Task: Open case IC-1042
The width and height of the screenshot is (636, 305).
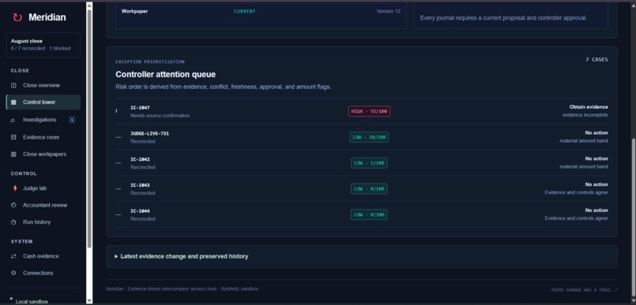Action: tap(140, 159)
